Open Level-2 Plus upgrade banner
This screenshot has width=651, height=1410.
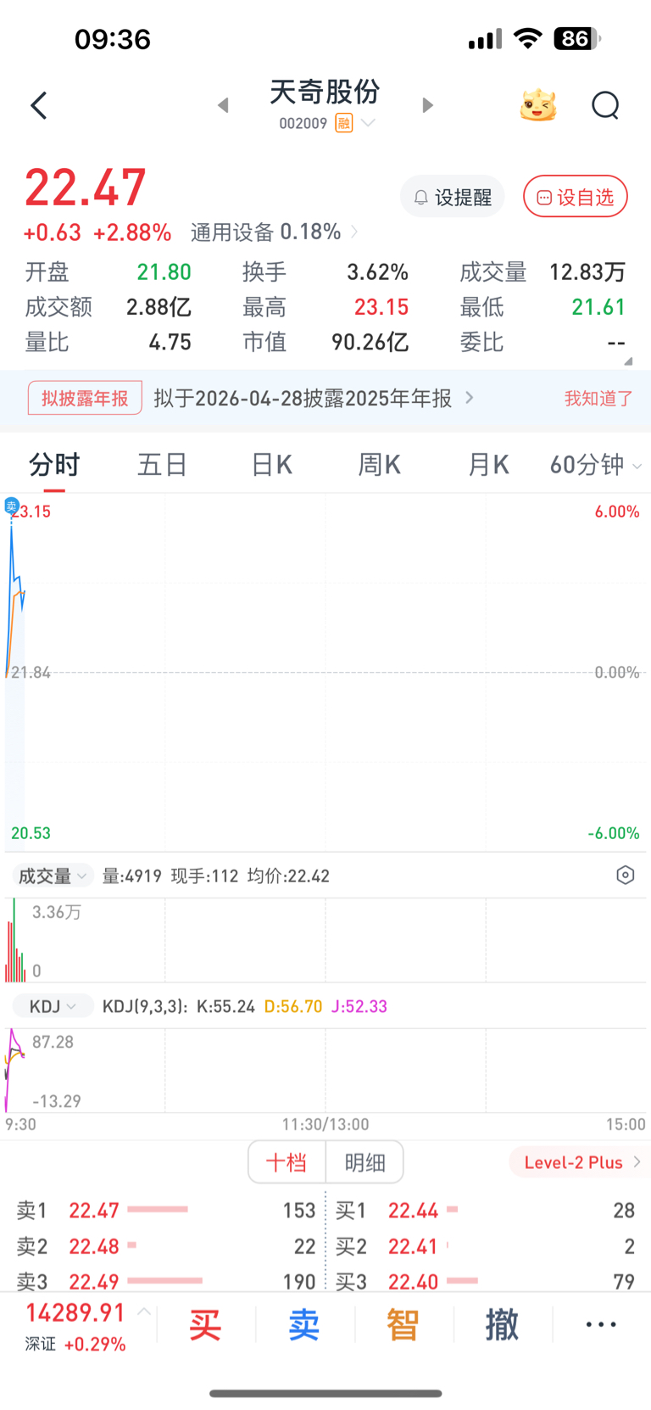[581, 1162]
